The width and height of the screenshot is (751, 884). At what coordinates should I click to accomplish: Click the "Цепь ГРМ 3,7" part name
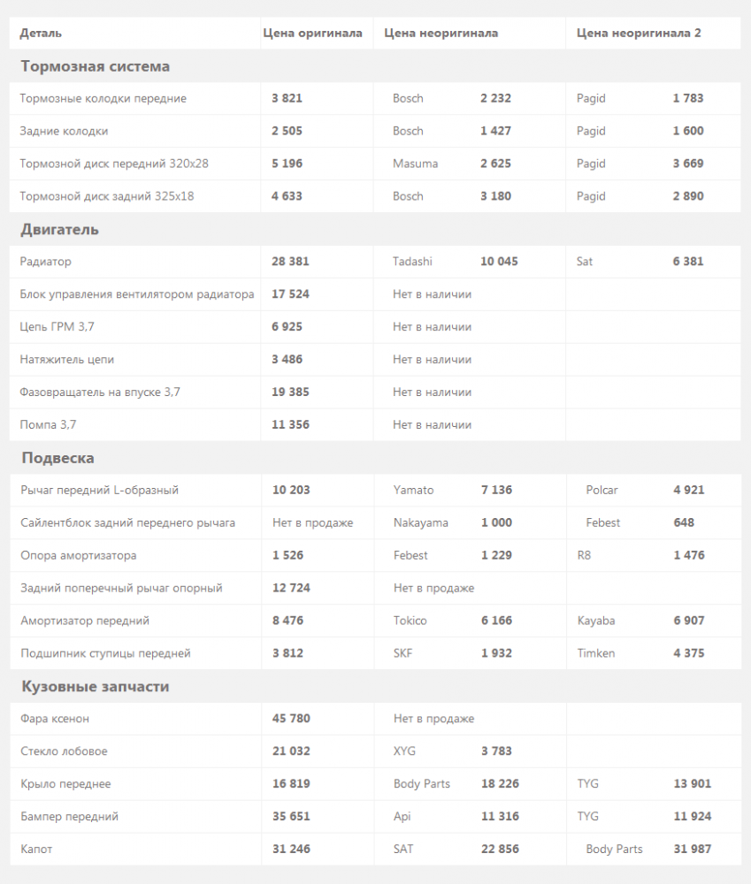pyautogui.click(x=57, y=327)
